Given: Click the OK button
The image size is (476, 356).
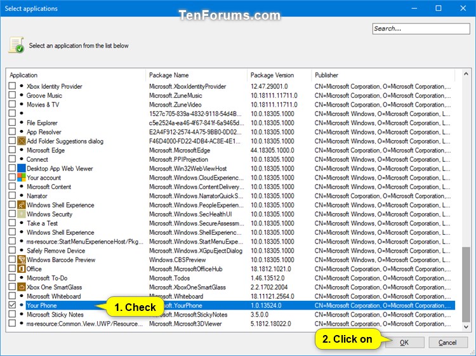Looking at the screenshot, I should (404, 342).
